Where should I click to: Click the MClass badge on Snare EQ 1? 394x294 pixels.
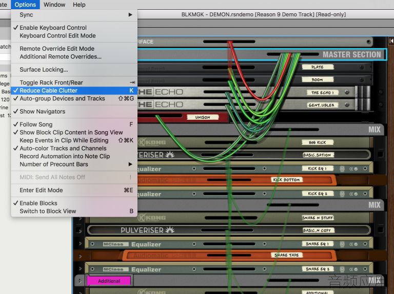[115, 244]
